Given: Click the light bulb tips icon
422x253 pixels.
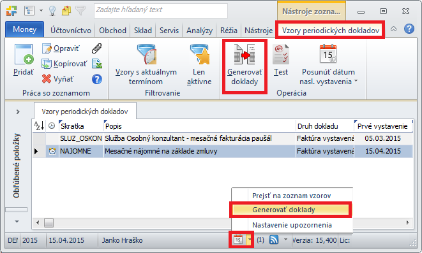Looking at the screenshot, I should click(52, 11).
